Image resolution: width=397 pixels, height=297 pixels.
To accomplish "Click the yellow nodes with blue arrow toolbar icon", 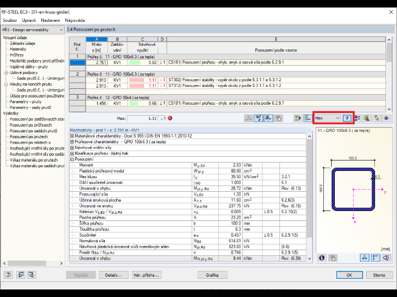I will click(x=298, y=118).
